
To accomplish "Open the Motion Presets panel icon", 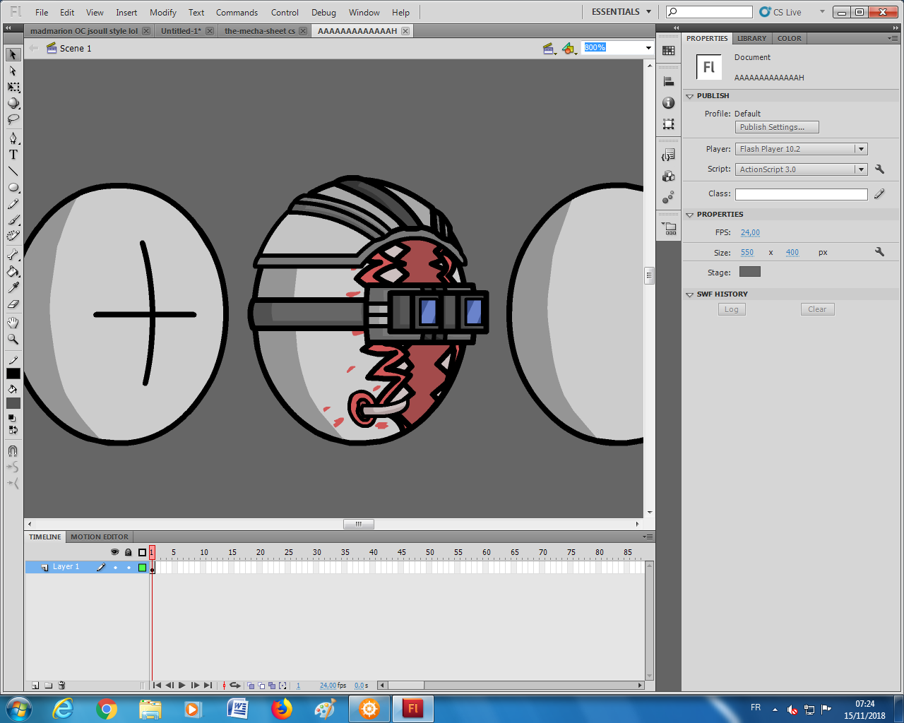I will coord(669,198).
